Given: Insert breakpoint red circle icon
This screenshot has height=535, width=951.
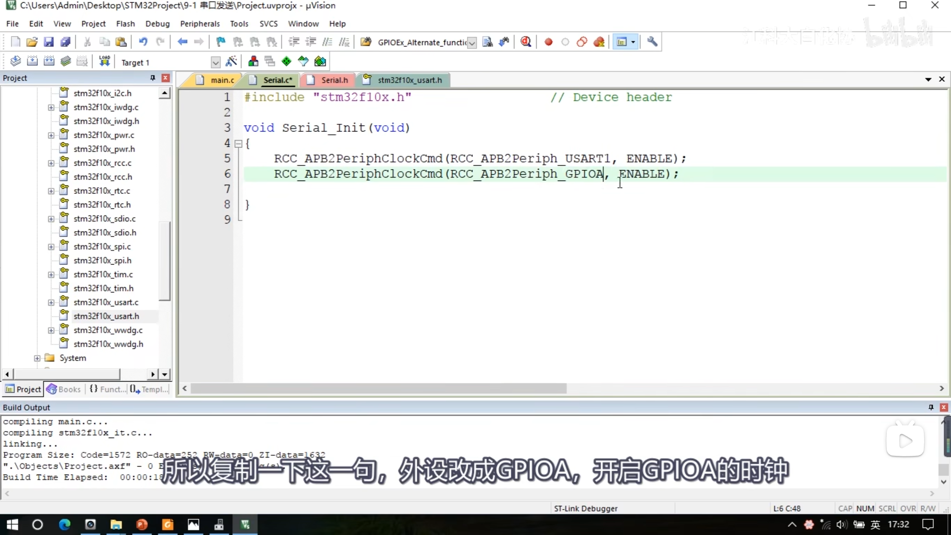Looking at the screenshot, I should tap(548, 42).
